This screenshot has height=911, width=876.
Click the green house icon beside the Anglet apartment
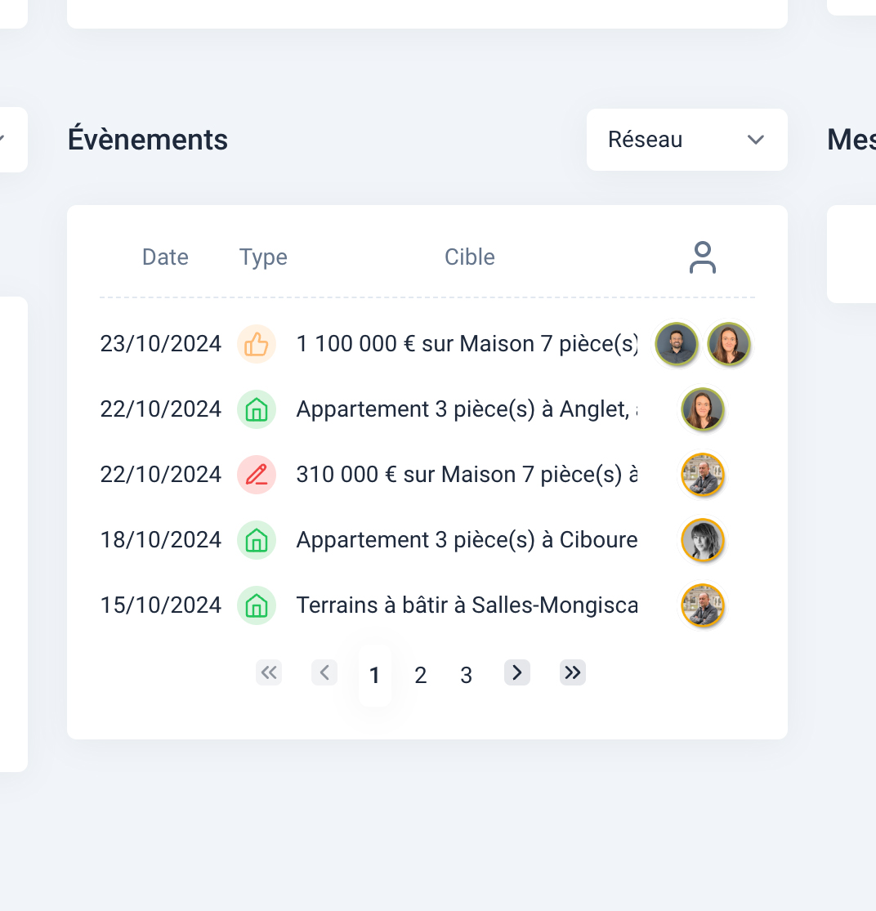[x=257, y=409]
